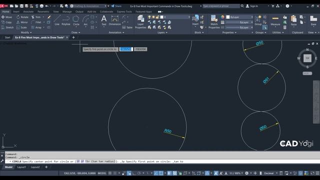This screenshot has width=320, height=180.
Task: Expand the Modify panel
Action: point(26,32)
